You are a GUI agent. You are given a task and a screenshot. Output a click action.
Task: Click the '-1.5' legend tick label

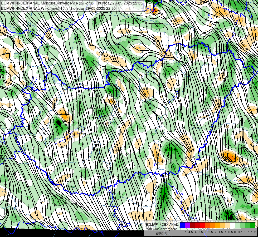coord(220,232)
